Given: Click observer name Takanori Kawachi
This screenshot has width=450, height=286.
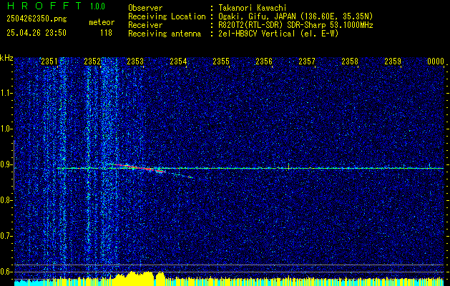Looking at the screenshot, I should 251,8.
